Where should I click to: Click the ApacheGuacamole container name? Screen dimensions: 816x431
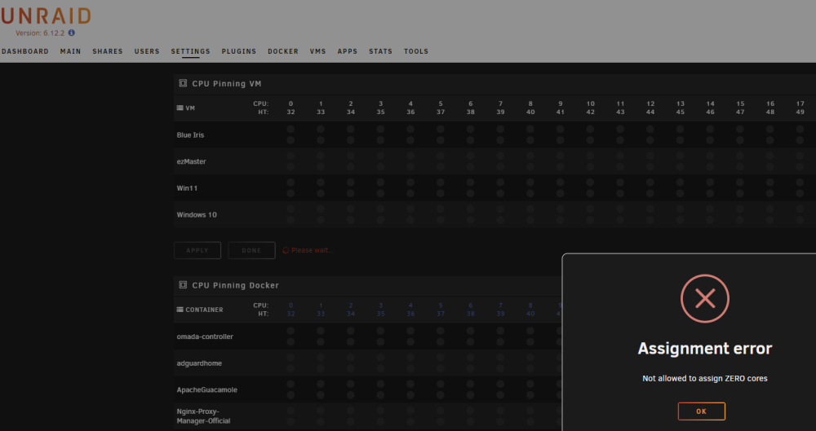[206, 389]
